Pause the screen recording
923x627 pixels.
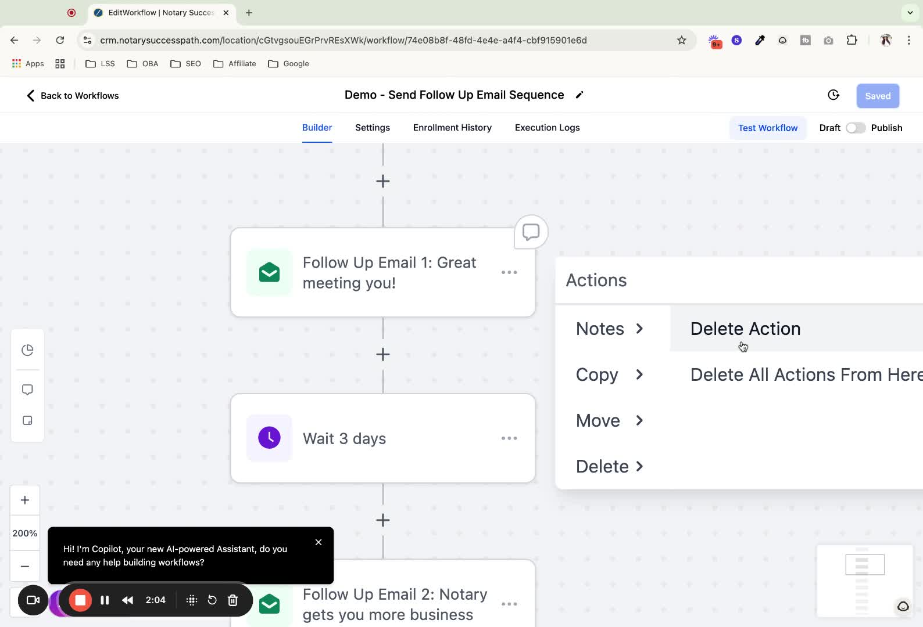click(105, 600)
